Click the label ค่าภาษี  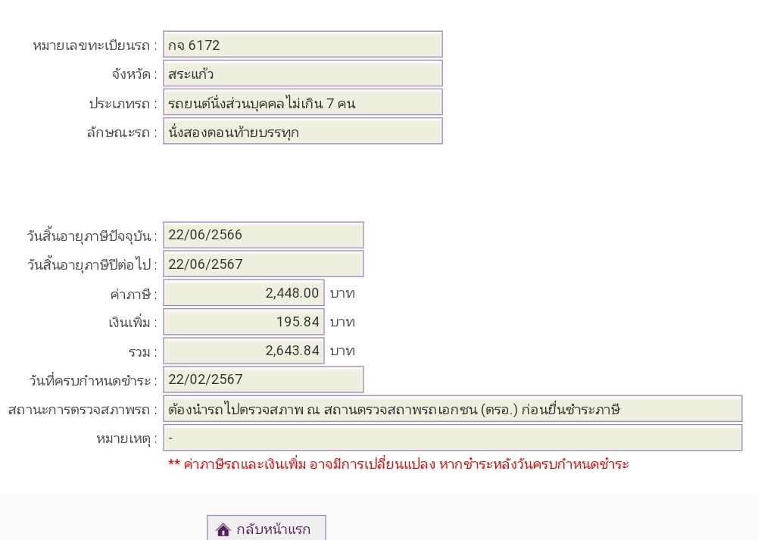(133, 294)
